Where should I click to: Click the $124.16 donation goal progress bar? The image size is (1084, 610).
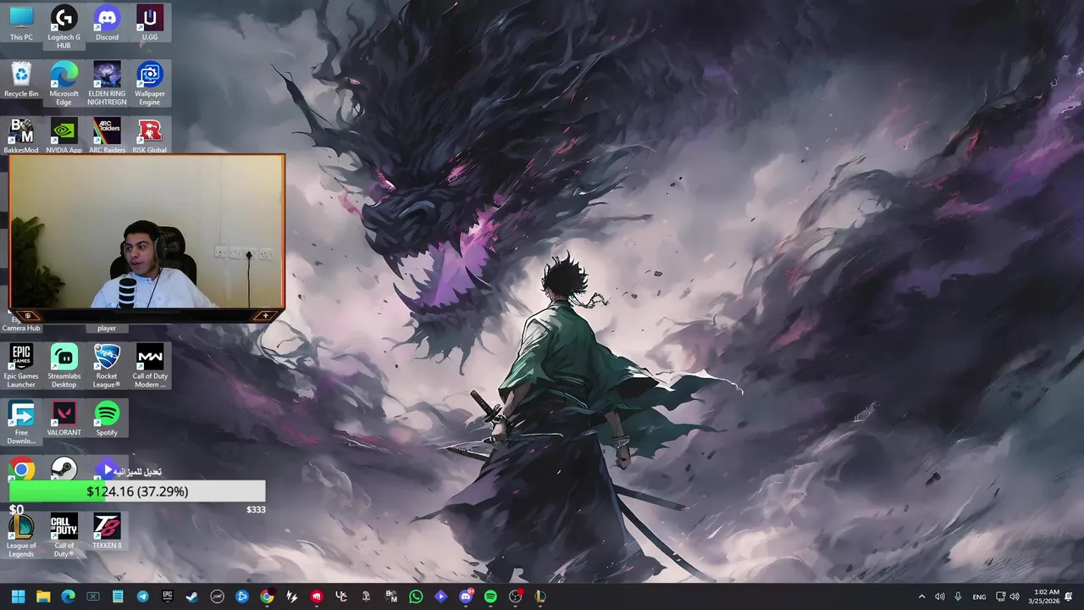click(137, 491)
